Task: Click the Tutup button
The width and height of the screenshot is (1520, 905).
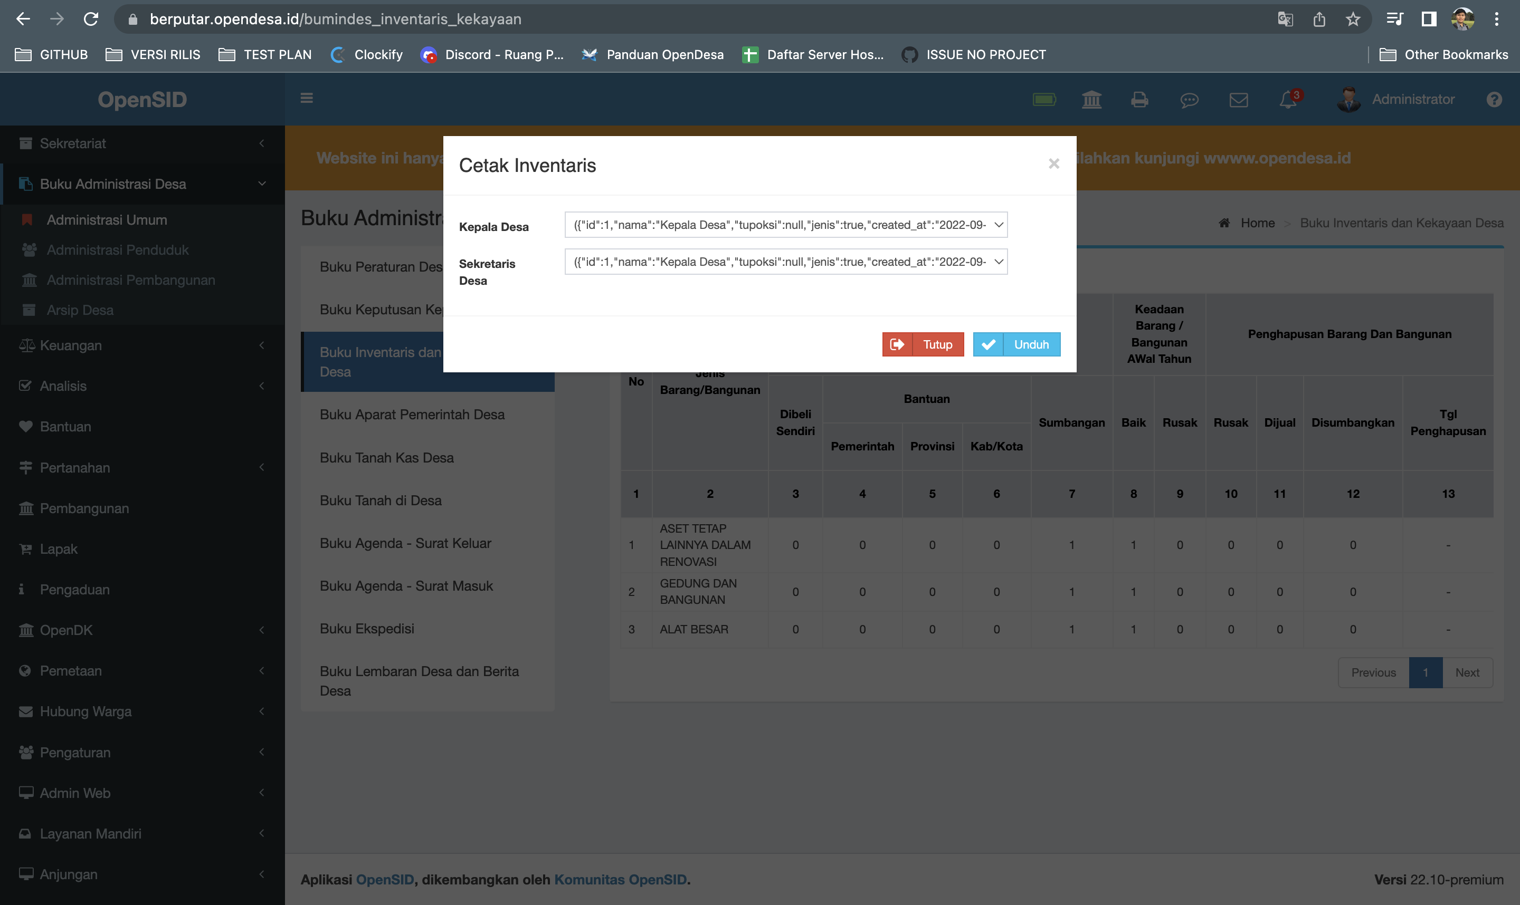Action: click(x=923, y=344)
